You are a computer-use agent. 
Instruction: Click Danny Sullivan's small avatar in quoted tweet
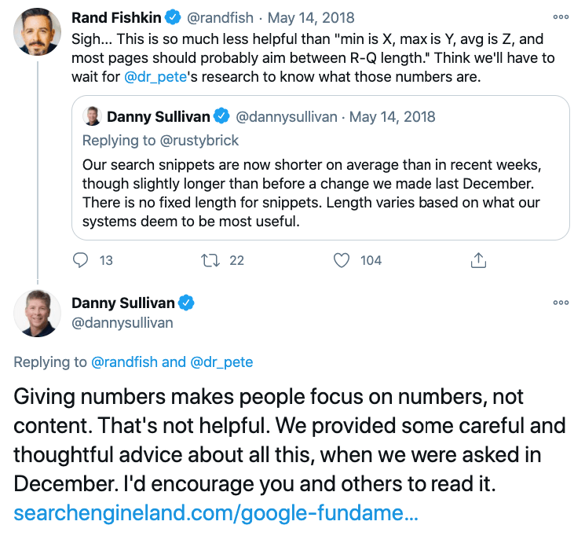[x=93, y=116]
